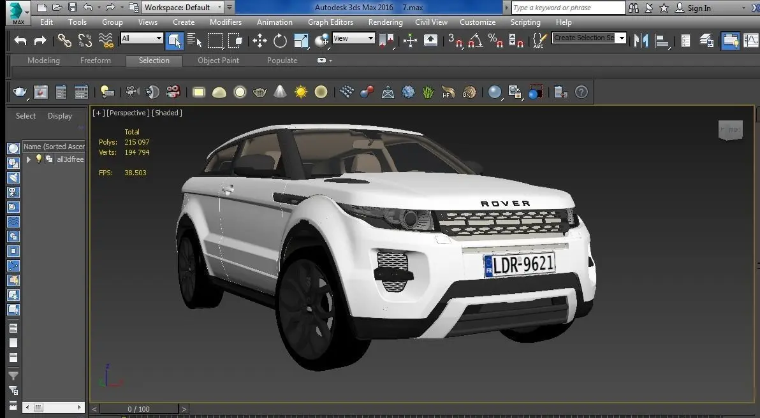The width and height of the screenshot is (760, 418).
Task: Open the MAX application menu button
Action: (x=18, y=13)
